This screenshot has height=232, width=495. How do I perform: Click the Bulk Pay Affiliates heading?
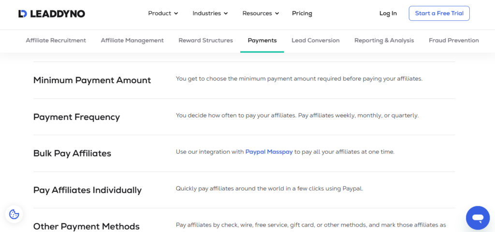click(72, 153)
